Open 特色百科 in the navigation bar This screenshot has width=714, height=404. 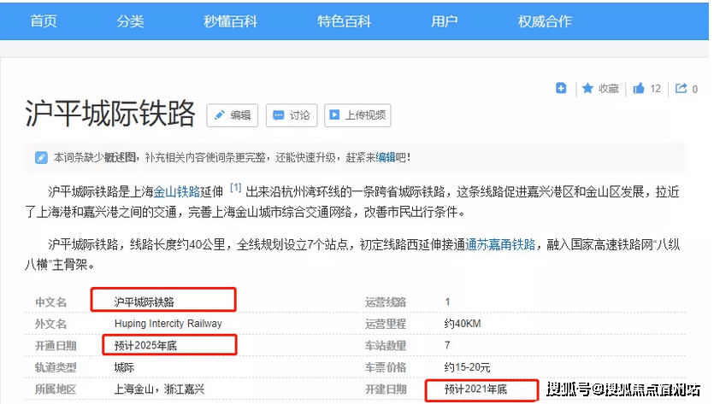[x=344, y=21]
